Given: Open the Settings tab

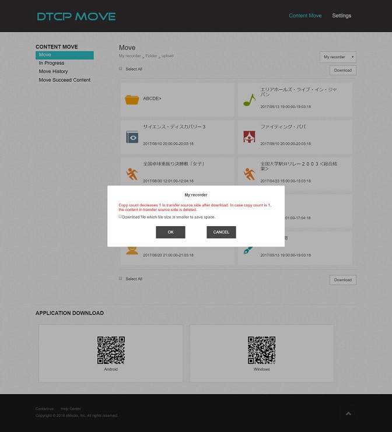Looking at the screenshot, I should [341, 16].
